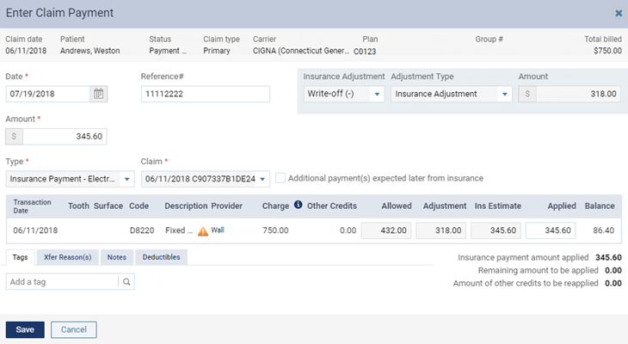Click Insurance payment amount applied total 345.60
Image resolution: width=628 pixels, height=344 pixels.
[x=608, y=257]
